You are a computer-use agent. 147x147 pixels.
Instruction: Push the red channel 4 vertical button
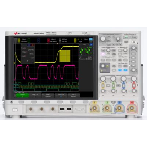(x=134, y=85)
